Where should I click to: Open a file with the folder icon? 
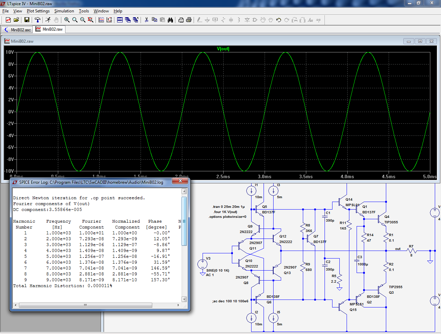click(x=16, y=20)
